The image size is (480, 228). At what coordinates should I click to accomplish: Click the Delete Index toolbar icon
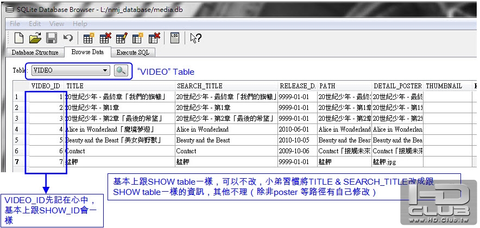tap(154, 38)
